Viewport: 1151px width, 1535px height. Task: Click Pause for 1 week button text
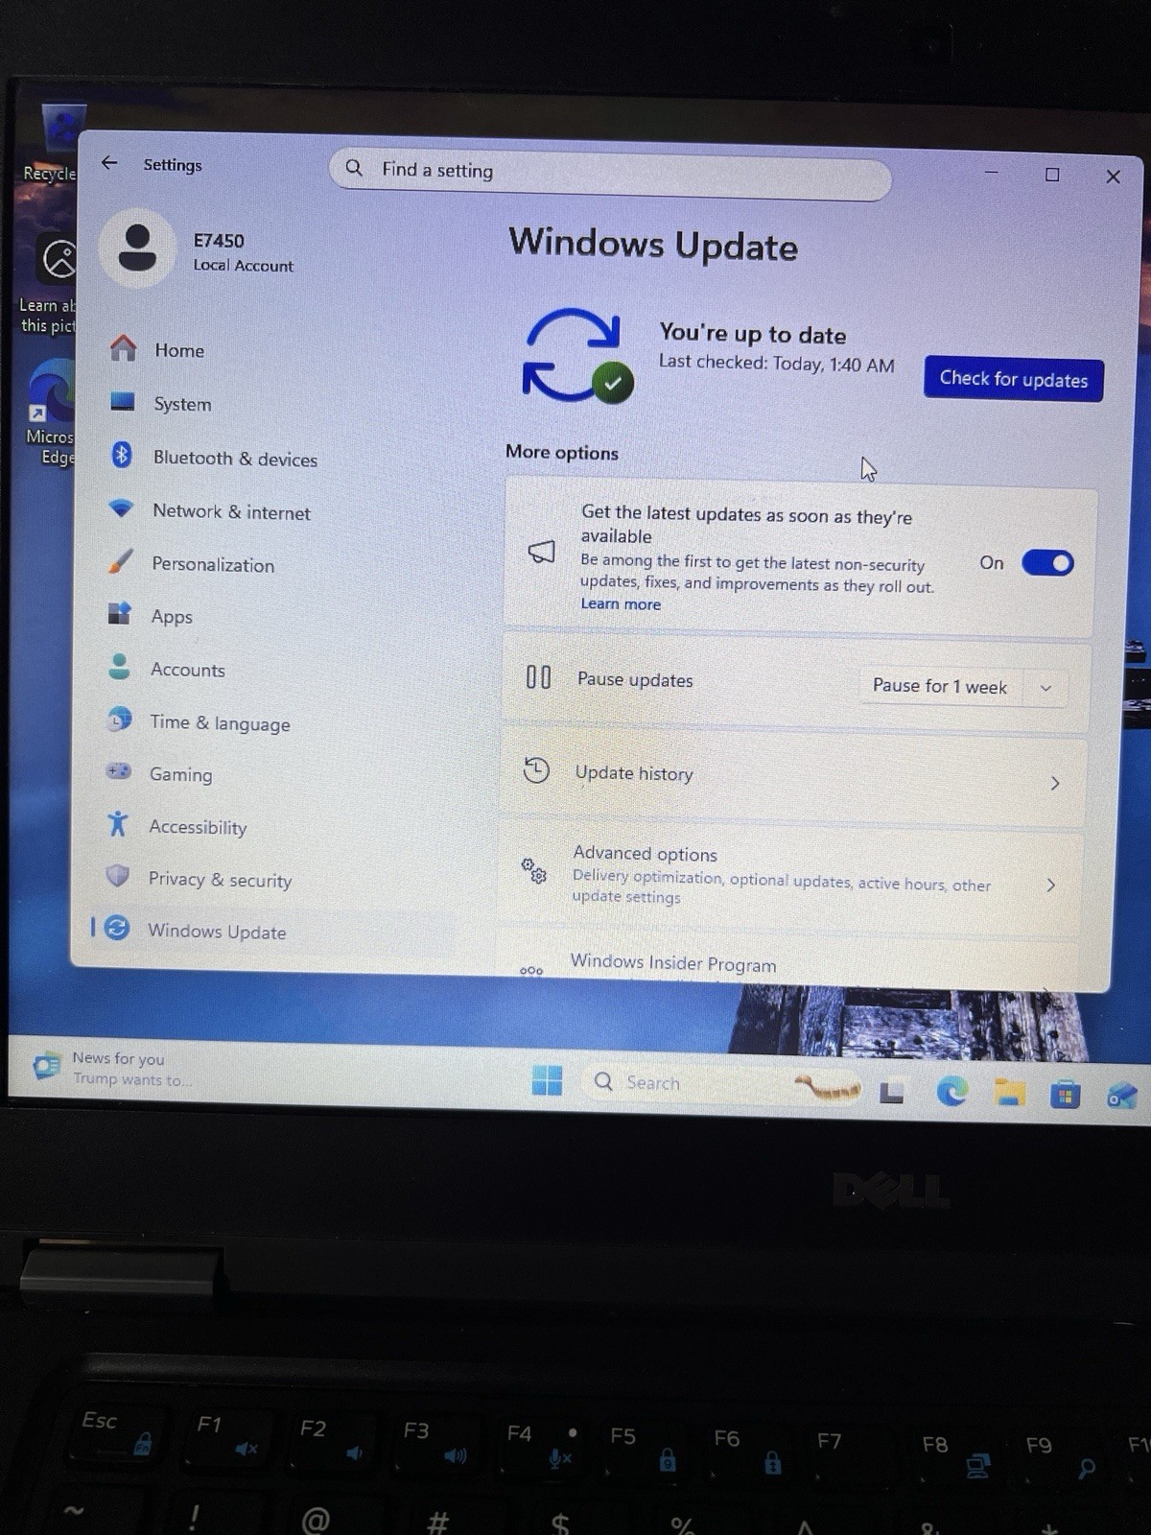pos(940,686)
